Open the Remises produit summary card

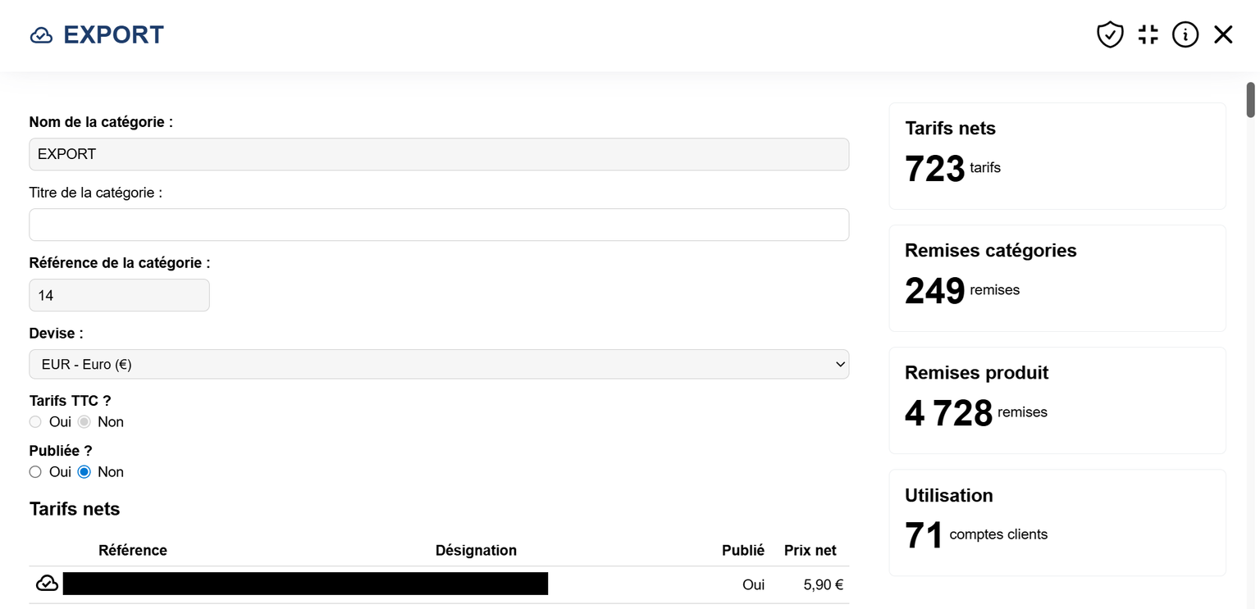[1057, 400]
